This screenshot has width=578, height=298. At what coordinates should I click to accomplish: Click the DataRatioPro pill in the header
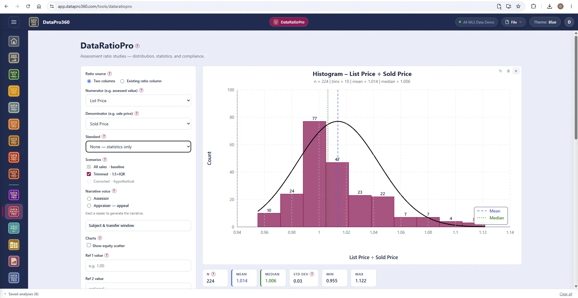[289, 22]
